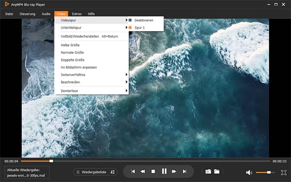Maximize the Blu-ray Player window
Viewport: 291px width, 182px height.
pyautogui.click(x=276, y=4)
